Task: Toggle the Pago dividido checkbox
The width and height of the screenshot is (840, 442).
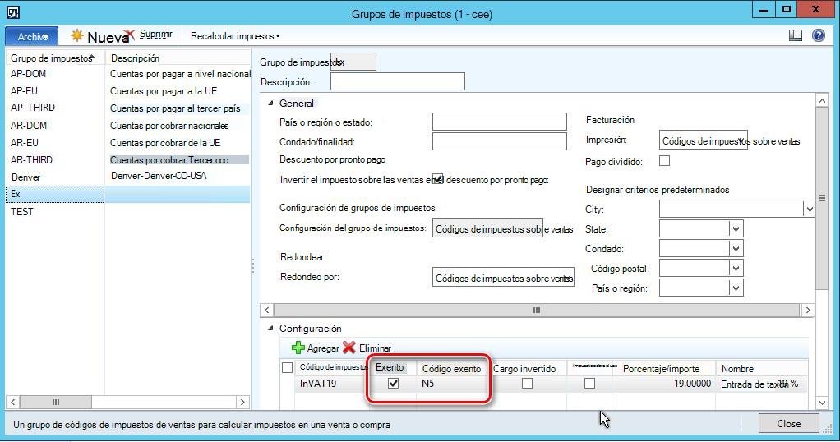Action: coord(664,161)
